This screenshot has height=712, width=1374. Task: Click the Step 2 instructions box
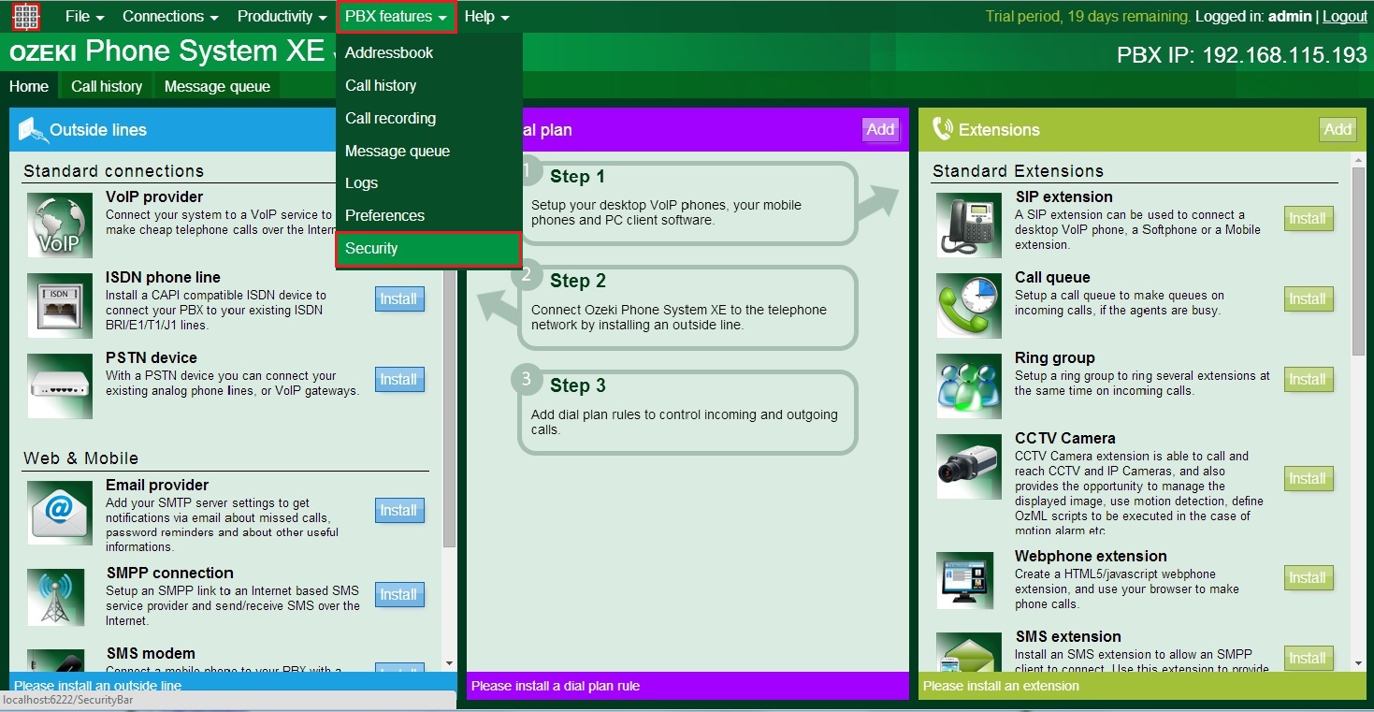pos(688,308)
